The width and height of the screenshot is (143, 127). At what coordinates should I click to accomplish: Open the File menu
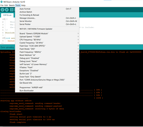tap(2, 5)
